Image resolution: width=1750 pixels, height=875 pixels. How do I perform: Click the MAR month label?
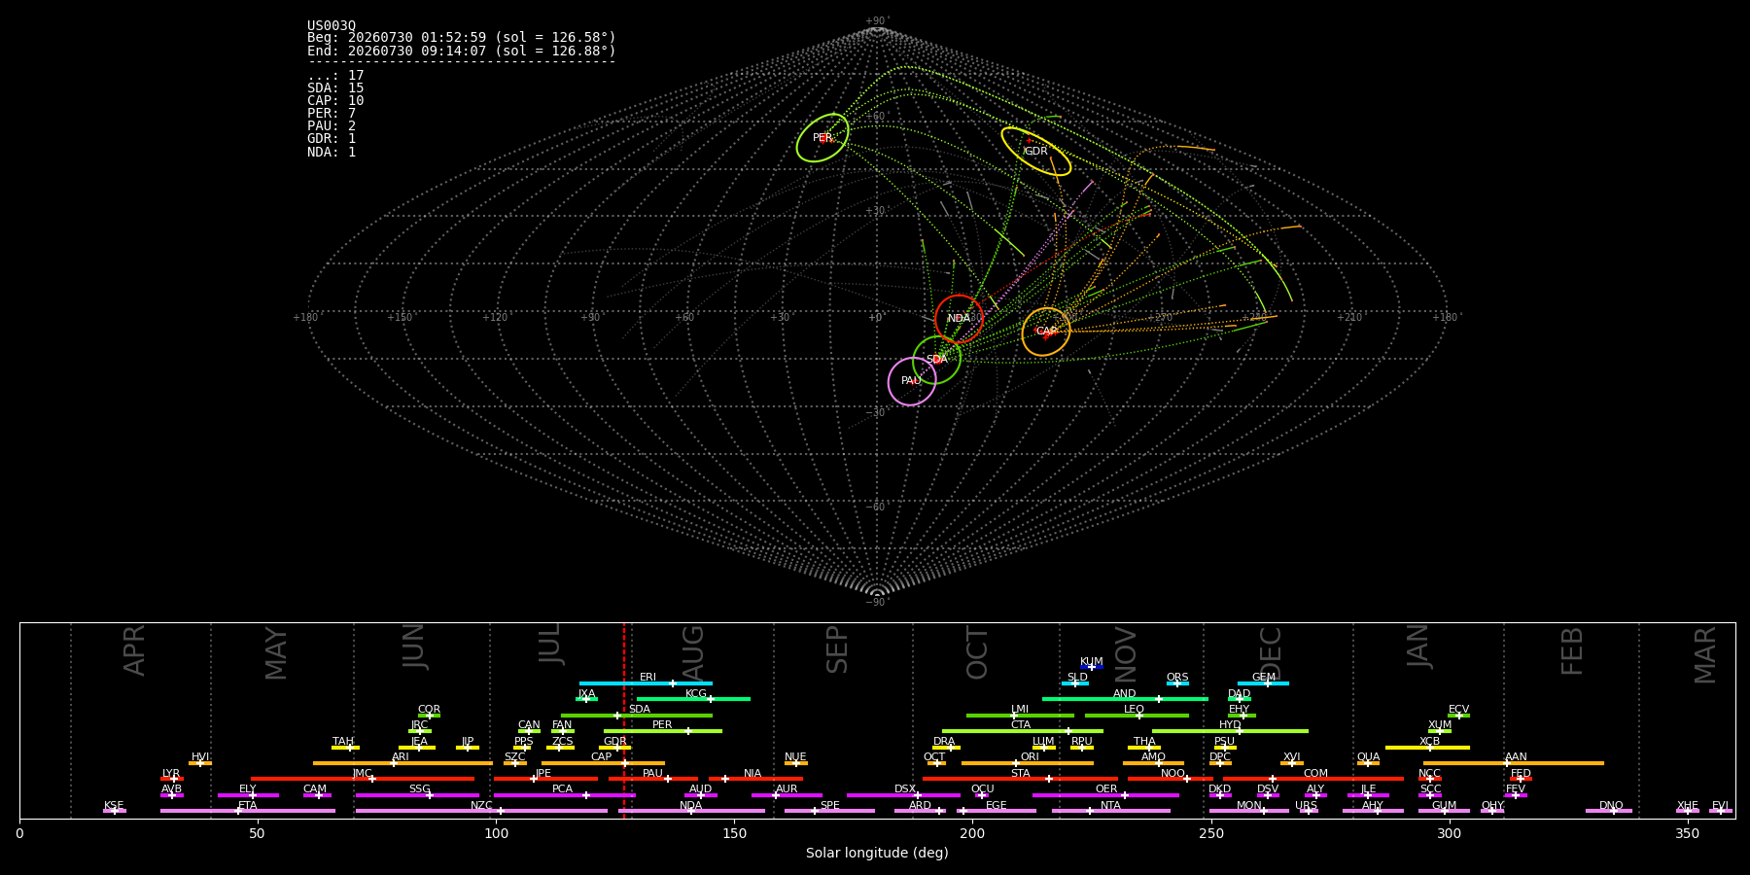(x=1705, y=655)
